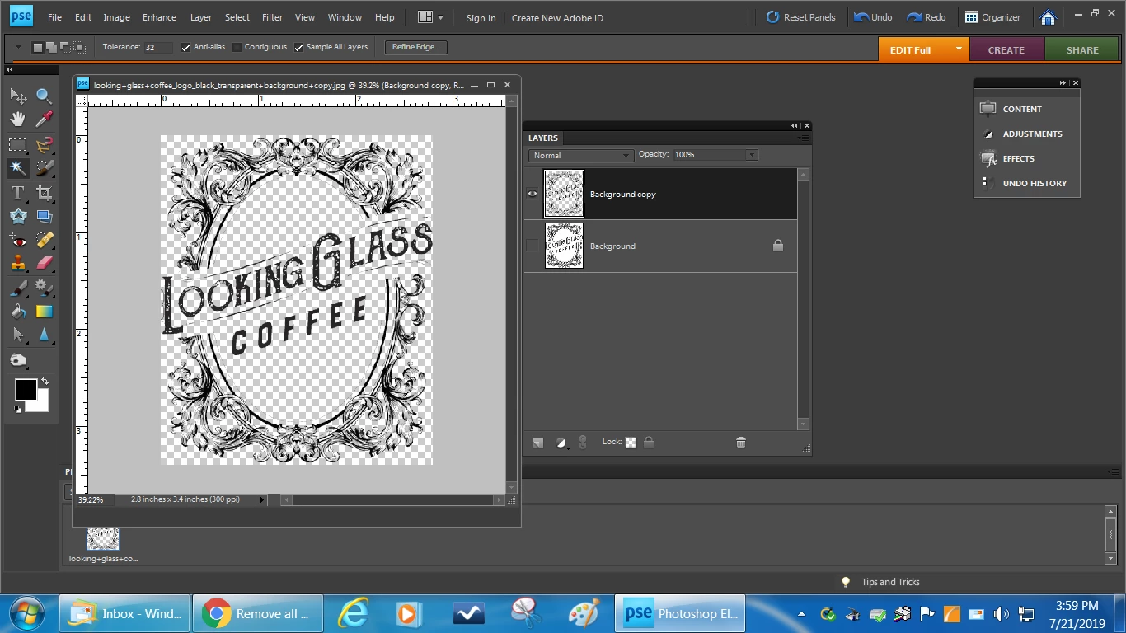The width and height of the screenshot is (1126, 633).
Task: Open the Organizer
Action: click(x=992, y=17)
